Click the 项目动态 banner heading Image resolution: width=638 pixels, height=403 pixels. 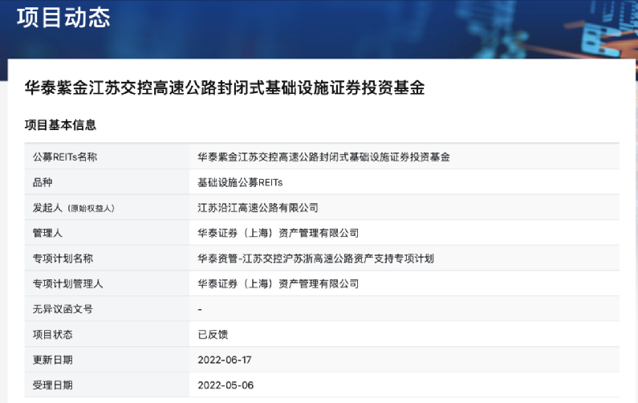tap(63, 18)
